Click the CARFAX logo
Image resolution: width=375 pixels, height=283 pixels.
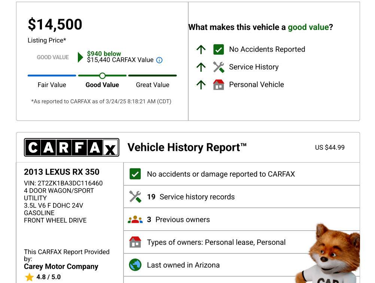click(x=71, y=147)
